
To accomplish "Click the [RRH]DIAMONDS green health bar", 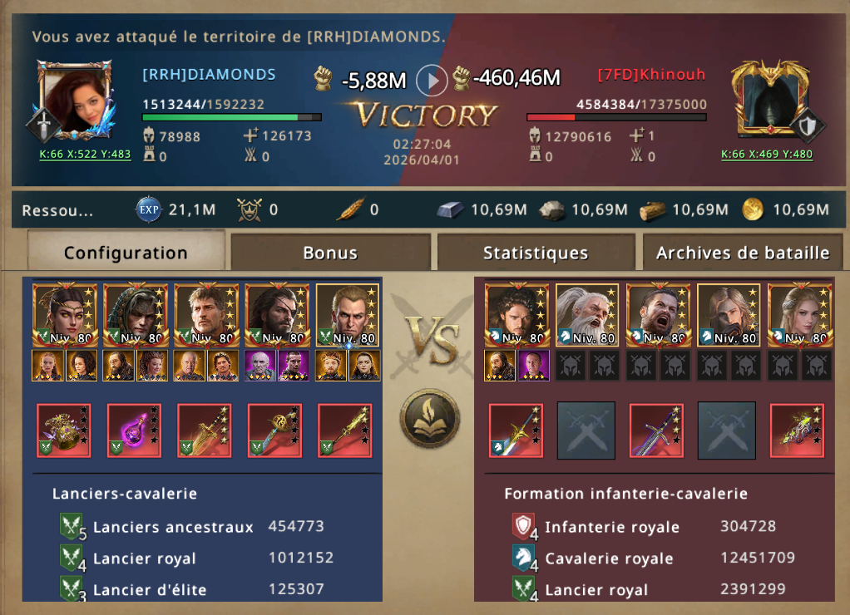I will point(231,117).
